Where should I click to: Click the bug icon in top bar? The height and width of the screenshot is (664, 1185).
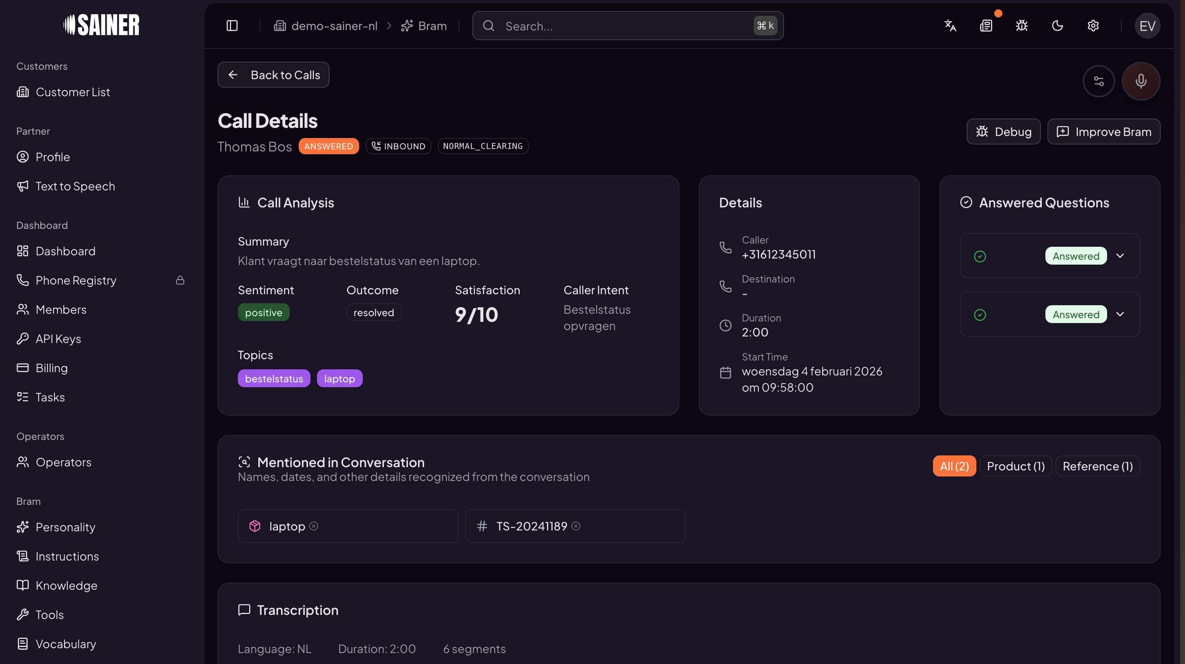pyautogui.click(x=1022, y=26)
